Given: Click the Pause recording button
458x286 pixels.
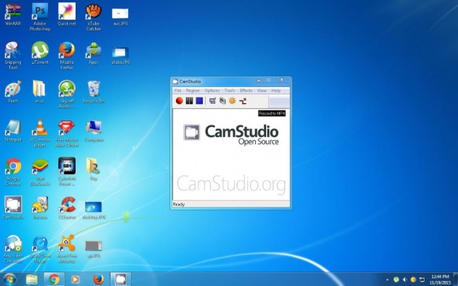Looking at the screenshot, I should click(189, 101).
